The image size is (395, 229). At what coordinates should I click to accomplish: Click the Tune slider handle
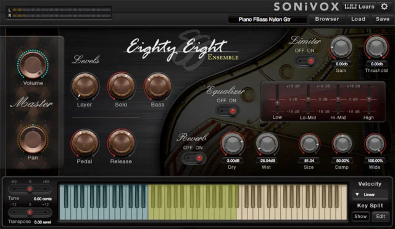30,189
